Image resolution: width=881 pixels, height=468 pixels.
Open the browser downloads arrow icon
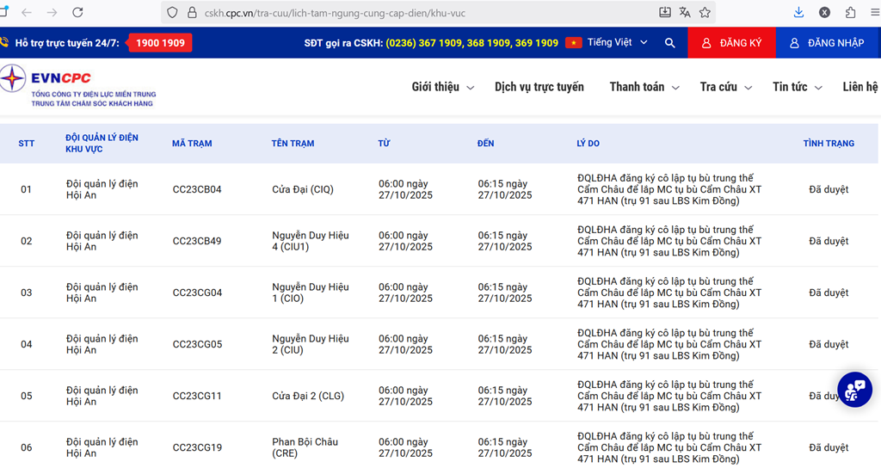(798, 13)
